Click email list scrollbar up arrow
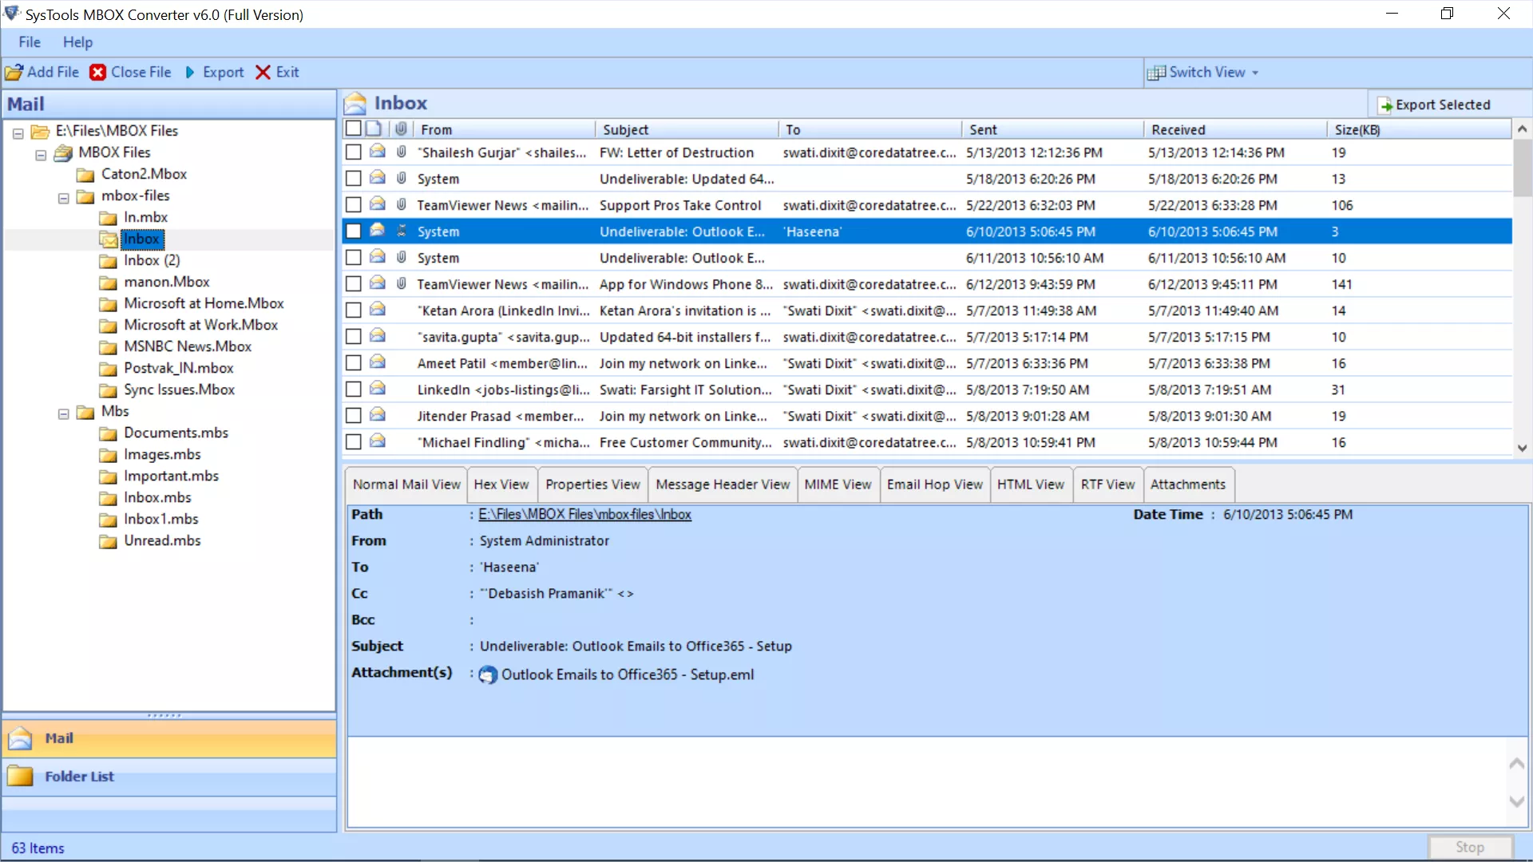This screenshot has width=1533, height=862. click(1522, 129)
